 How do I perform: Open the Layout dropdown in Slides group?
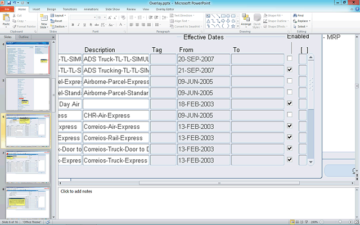58,16
